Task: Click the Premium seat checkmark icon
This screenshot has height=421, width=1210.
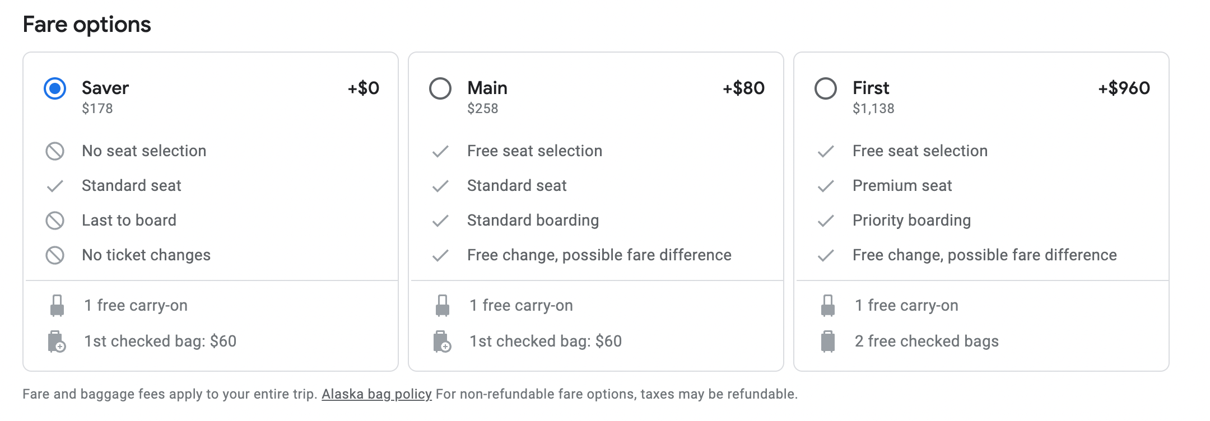Action: [x=826, y=186]
